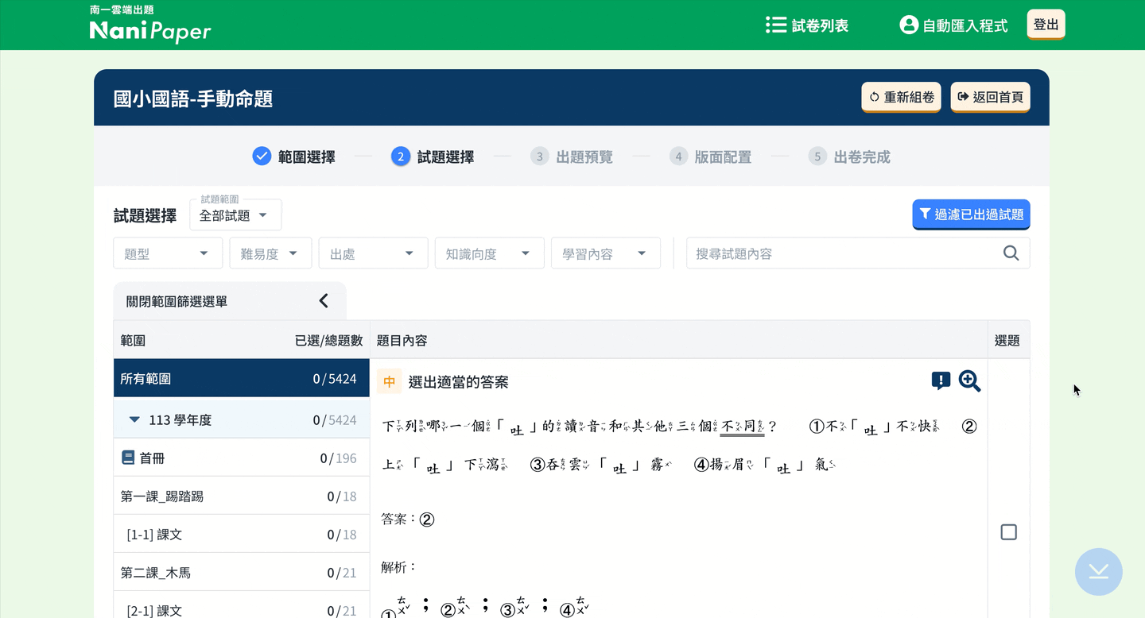Tick the question selection checkbox

(1008, 532)
